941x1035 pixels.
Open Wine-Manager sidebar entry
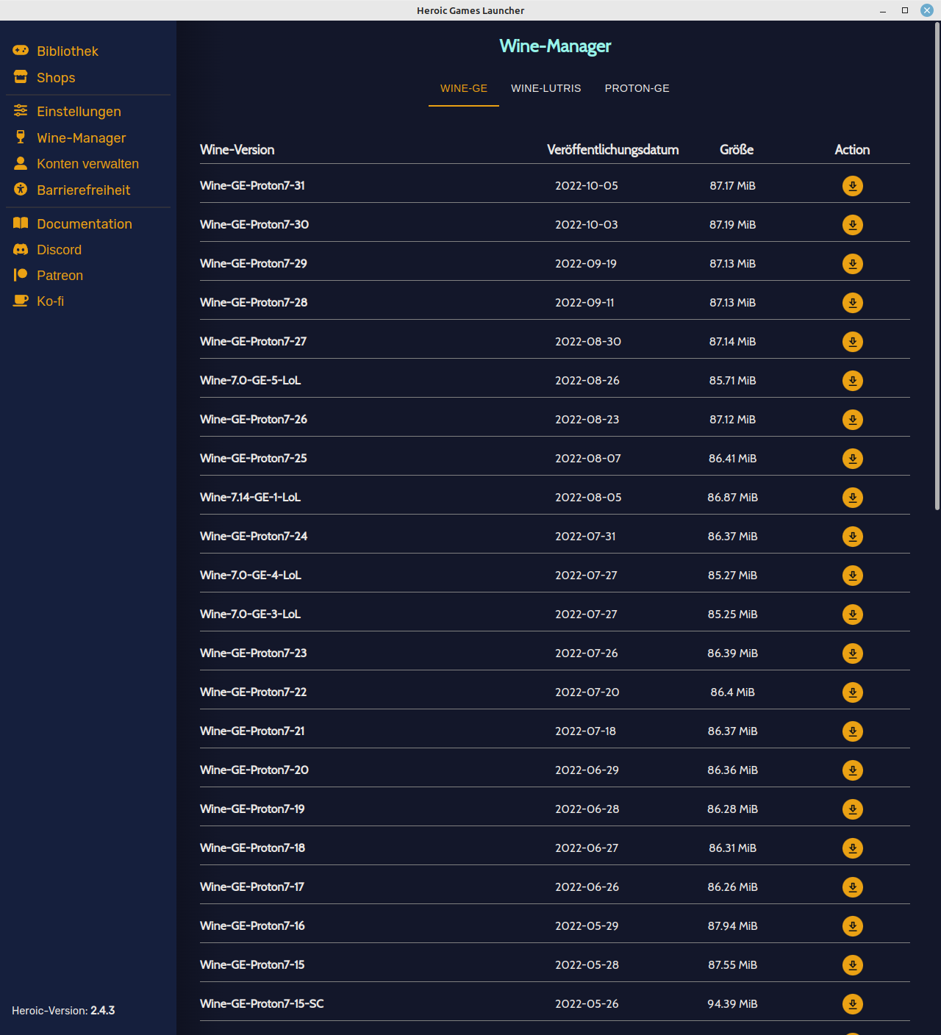tap(82, 137)
